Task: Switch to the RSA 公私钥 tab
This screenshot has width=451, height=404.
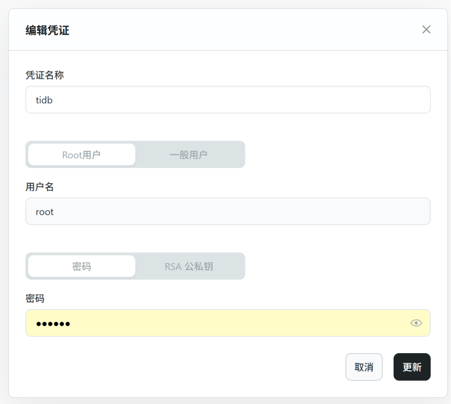Action: [188, 266]
